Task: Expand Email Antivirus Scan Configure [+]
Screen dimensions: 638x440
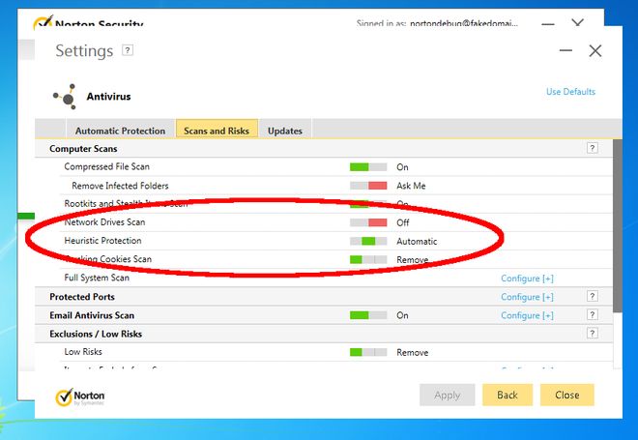Action: [527, 315]
